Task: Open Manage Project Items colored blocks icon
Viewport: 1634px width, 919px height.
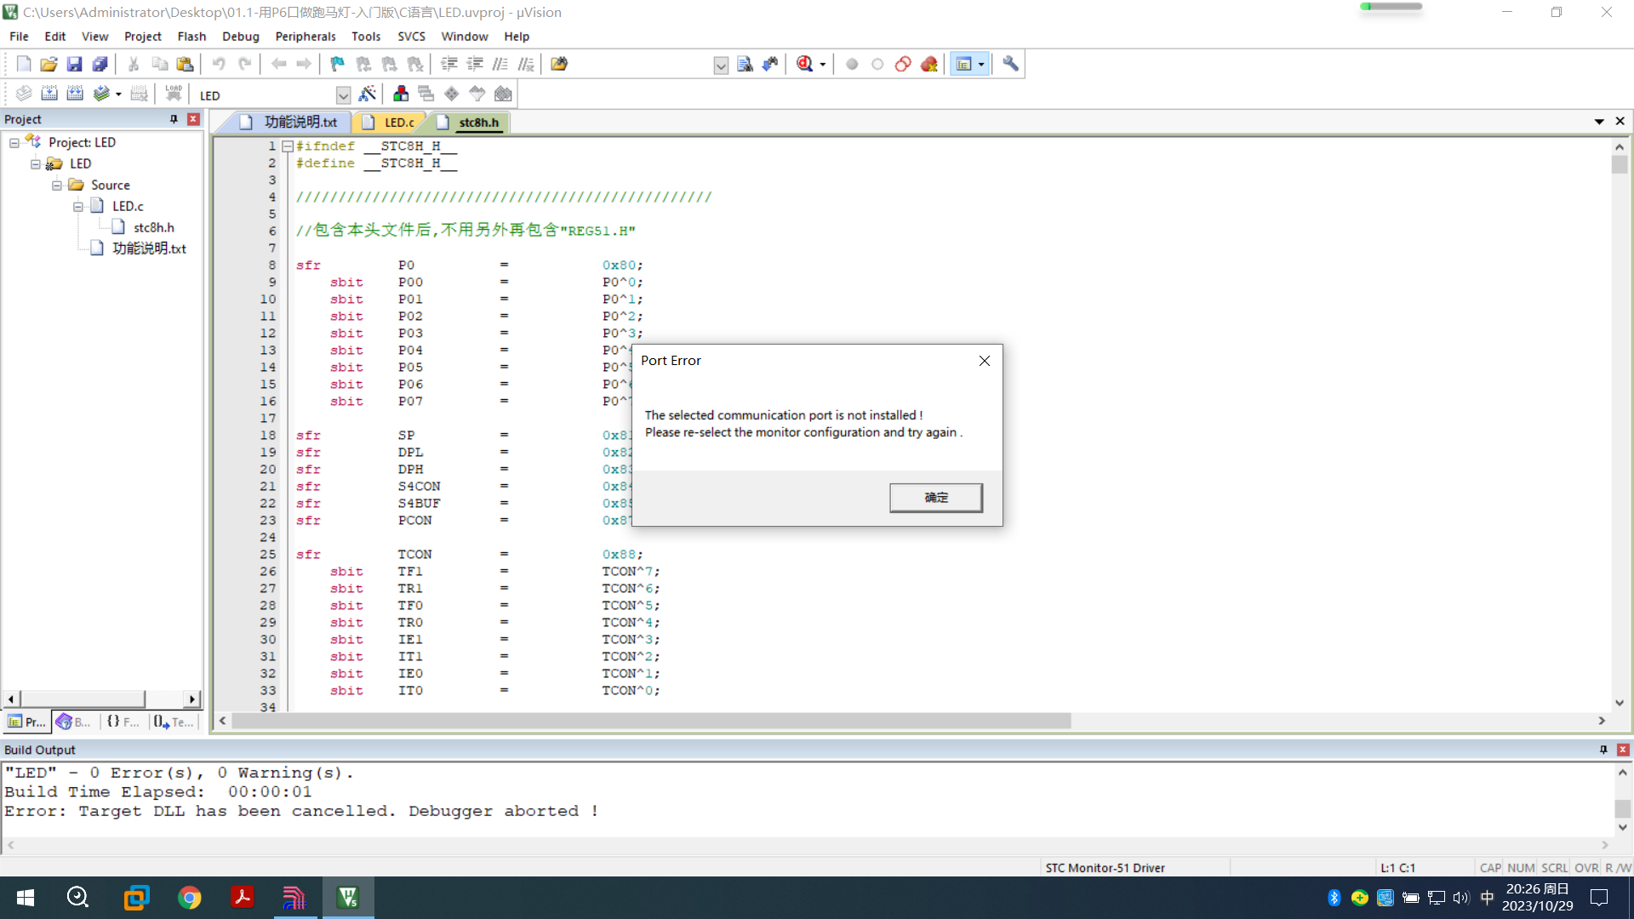Action: tap(401, 94)
